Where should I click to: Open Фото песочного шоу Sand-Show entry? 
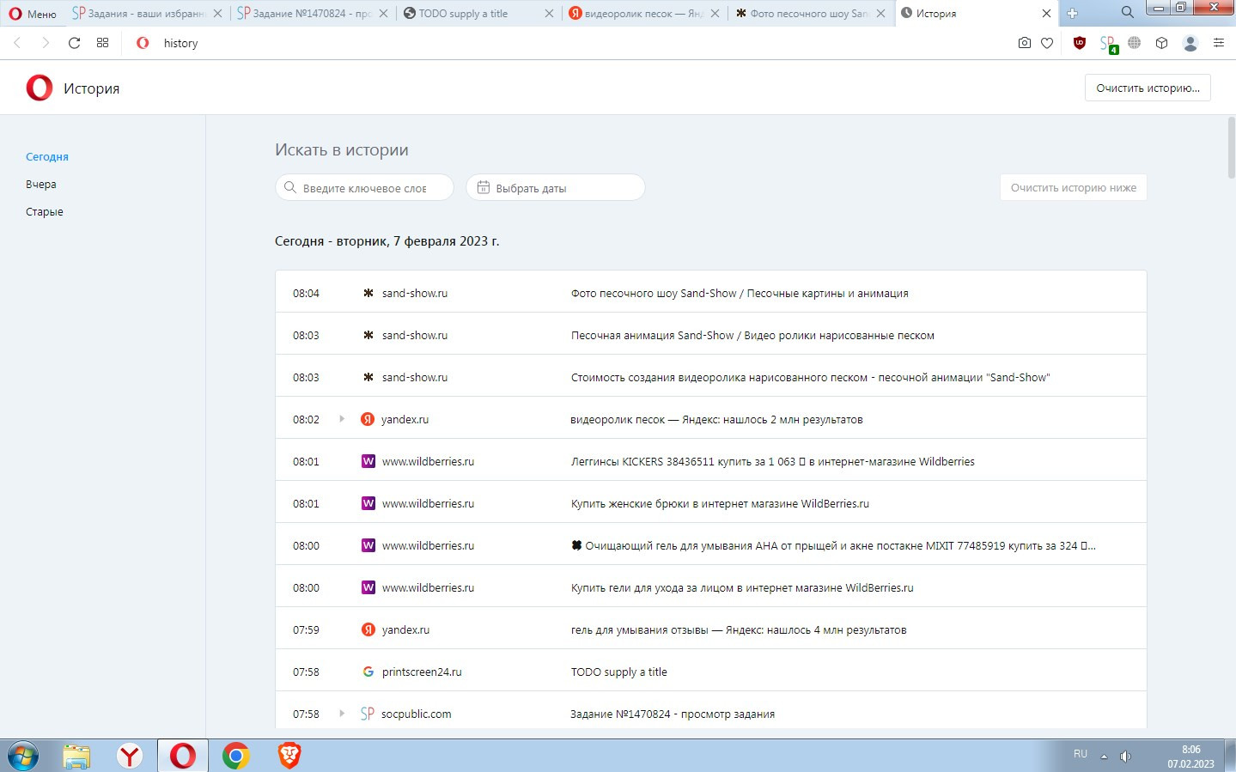point(740,293)
